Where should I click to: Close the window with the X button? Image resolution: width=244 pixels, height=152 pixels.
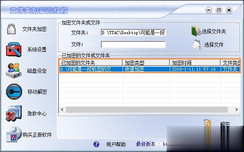point(229,10)
